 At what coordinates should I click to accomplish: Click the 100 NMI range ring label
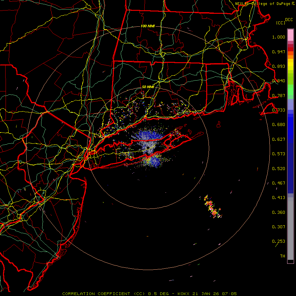pyautogui.click(x=148, y=26)
